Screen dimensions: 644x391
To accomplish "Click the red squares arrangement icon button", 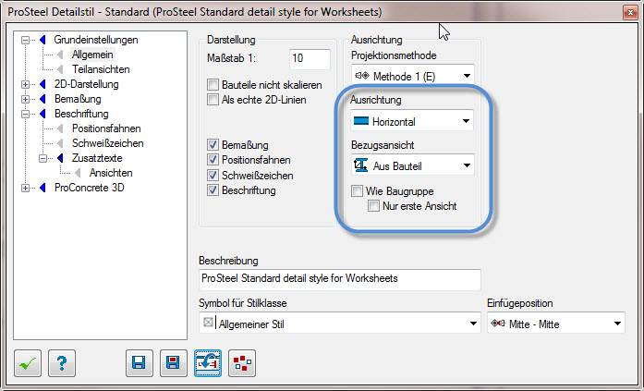I will point(242,363).
